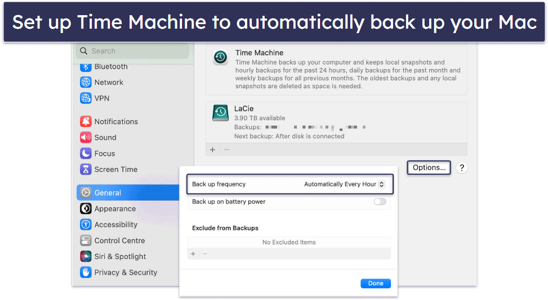
Task: Click the No Excluded Items list
Action: tap(289, 242)
